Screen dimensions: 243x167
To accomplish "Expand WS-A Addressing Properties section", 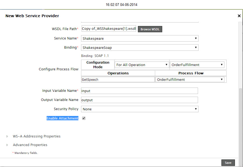I will coord(7,136).
